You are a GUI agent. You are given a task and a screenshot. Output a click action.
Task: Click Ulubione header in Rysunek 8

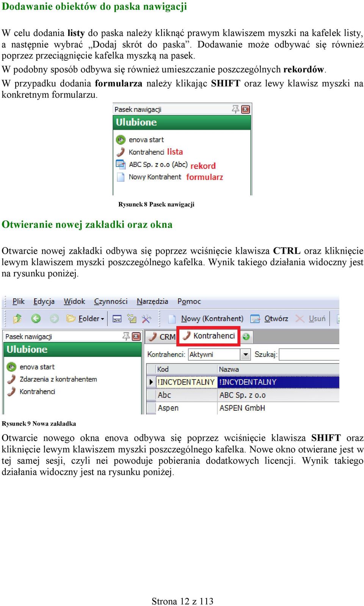(182, 122)
